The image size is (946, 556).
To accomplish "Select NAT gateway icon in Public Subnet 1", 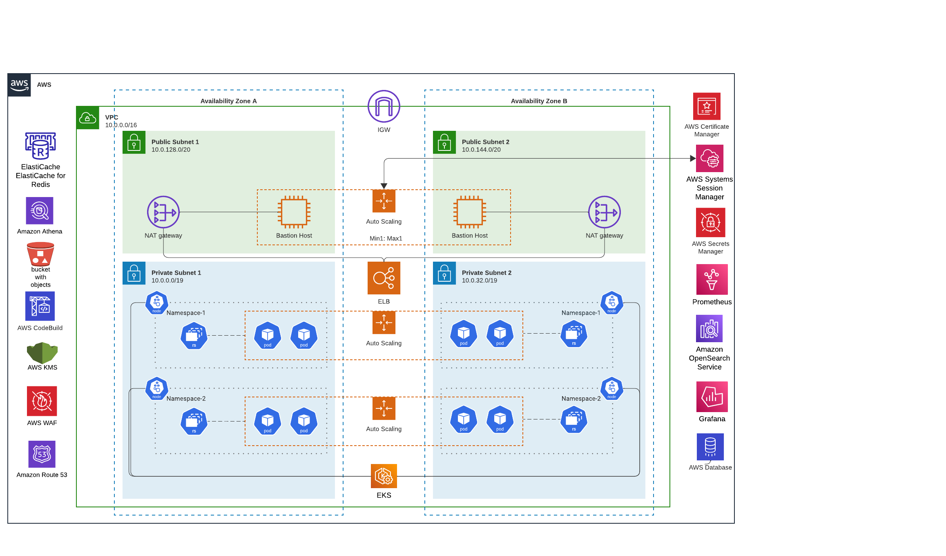I will click(x=163, y=212).
